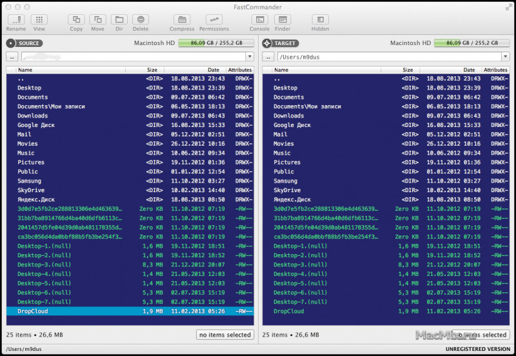Click the Rename toolbar icon
Image resolution: width=516 pixels, height=356 pixels.
point(15,20)
